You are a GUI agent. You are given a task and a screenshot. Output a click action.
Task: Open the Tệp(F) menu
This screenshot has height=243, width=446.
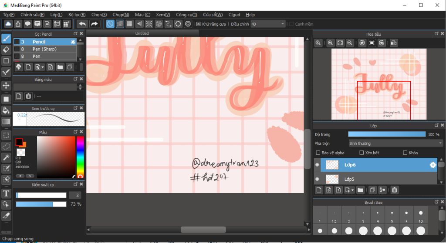(9, 15)
